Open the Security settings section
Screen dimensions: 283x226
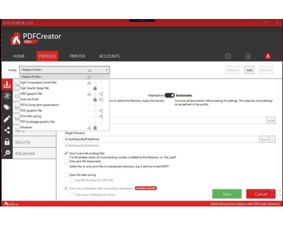point(34,142)
